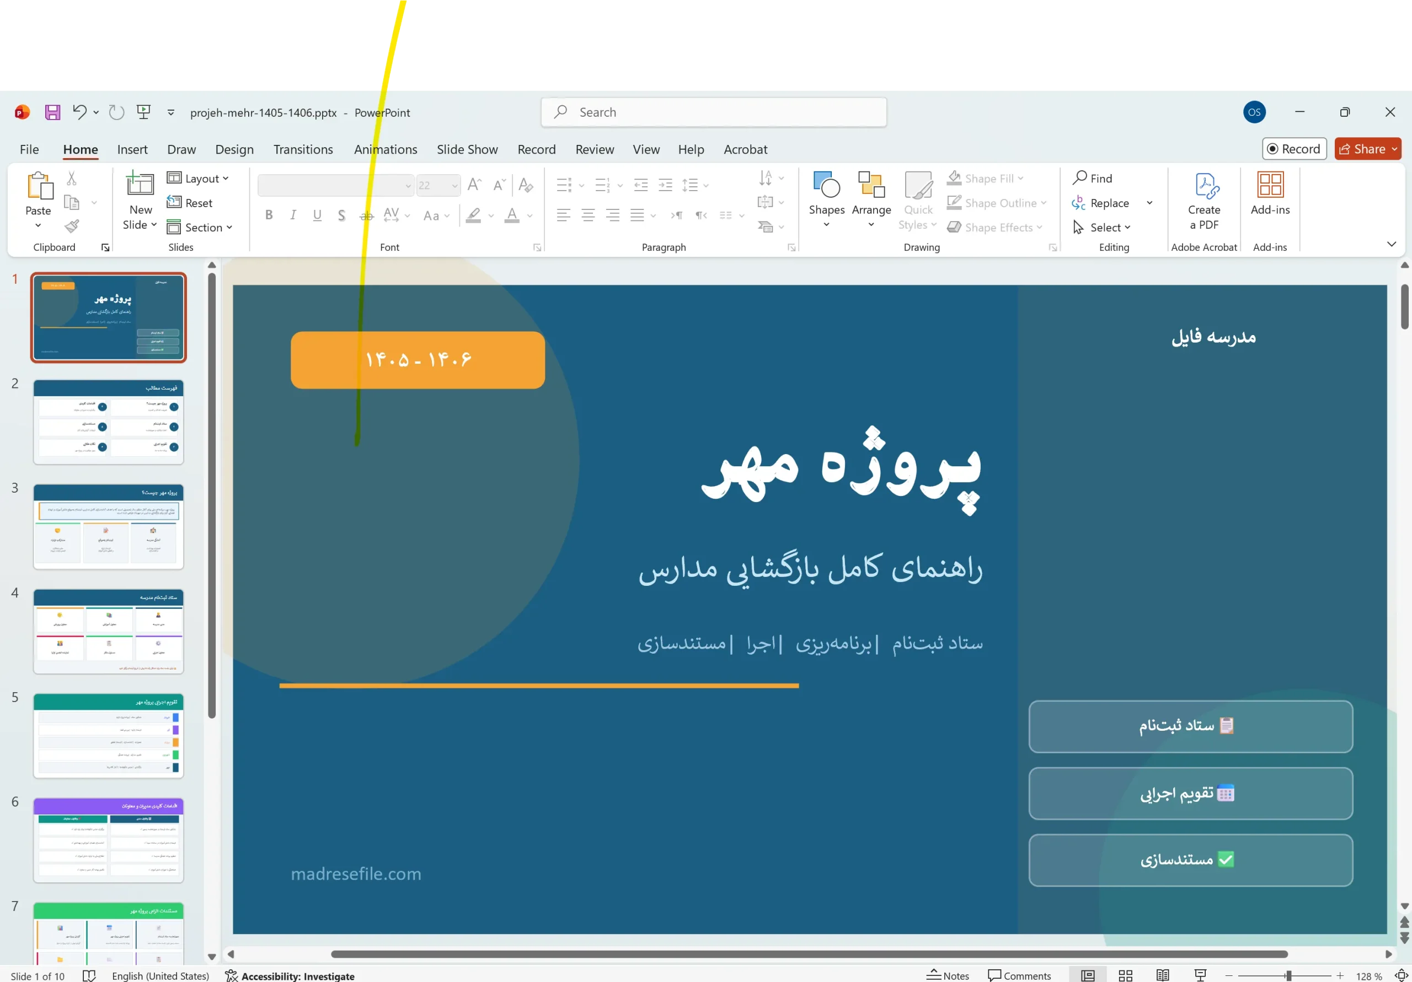Click in the Search box
Viewport: 1412px width, 982px height.
713,112
